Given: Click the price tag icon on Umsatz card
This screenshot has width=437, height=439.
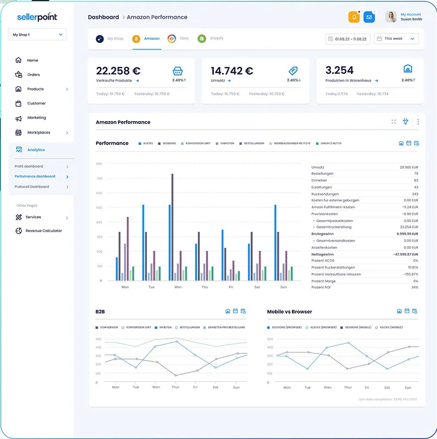Looking at the screenshot, I should tap(293, 71).
